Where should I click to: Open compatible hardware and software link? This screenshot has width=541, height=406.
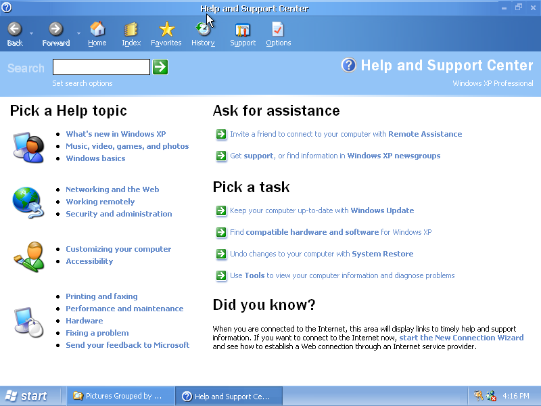pos(312,232)
